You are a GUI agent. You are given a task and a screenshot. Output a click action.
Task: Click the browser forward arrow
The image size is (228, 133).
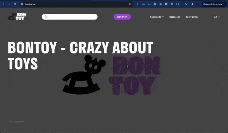click(x=9, y=4)
